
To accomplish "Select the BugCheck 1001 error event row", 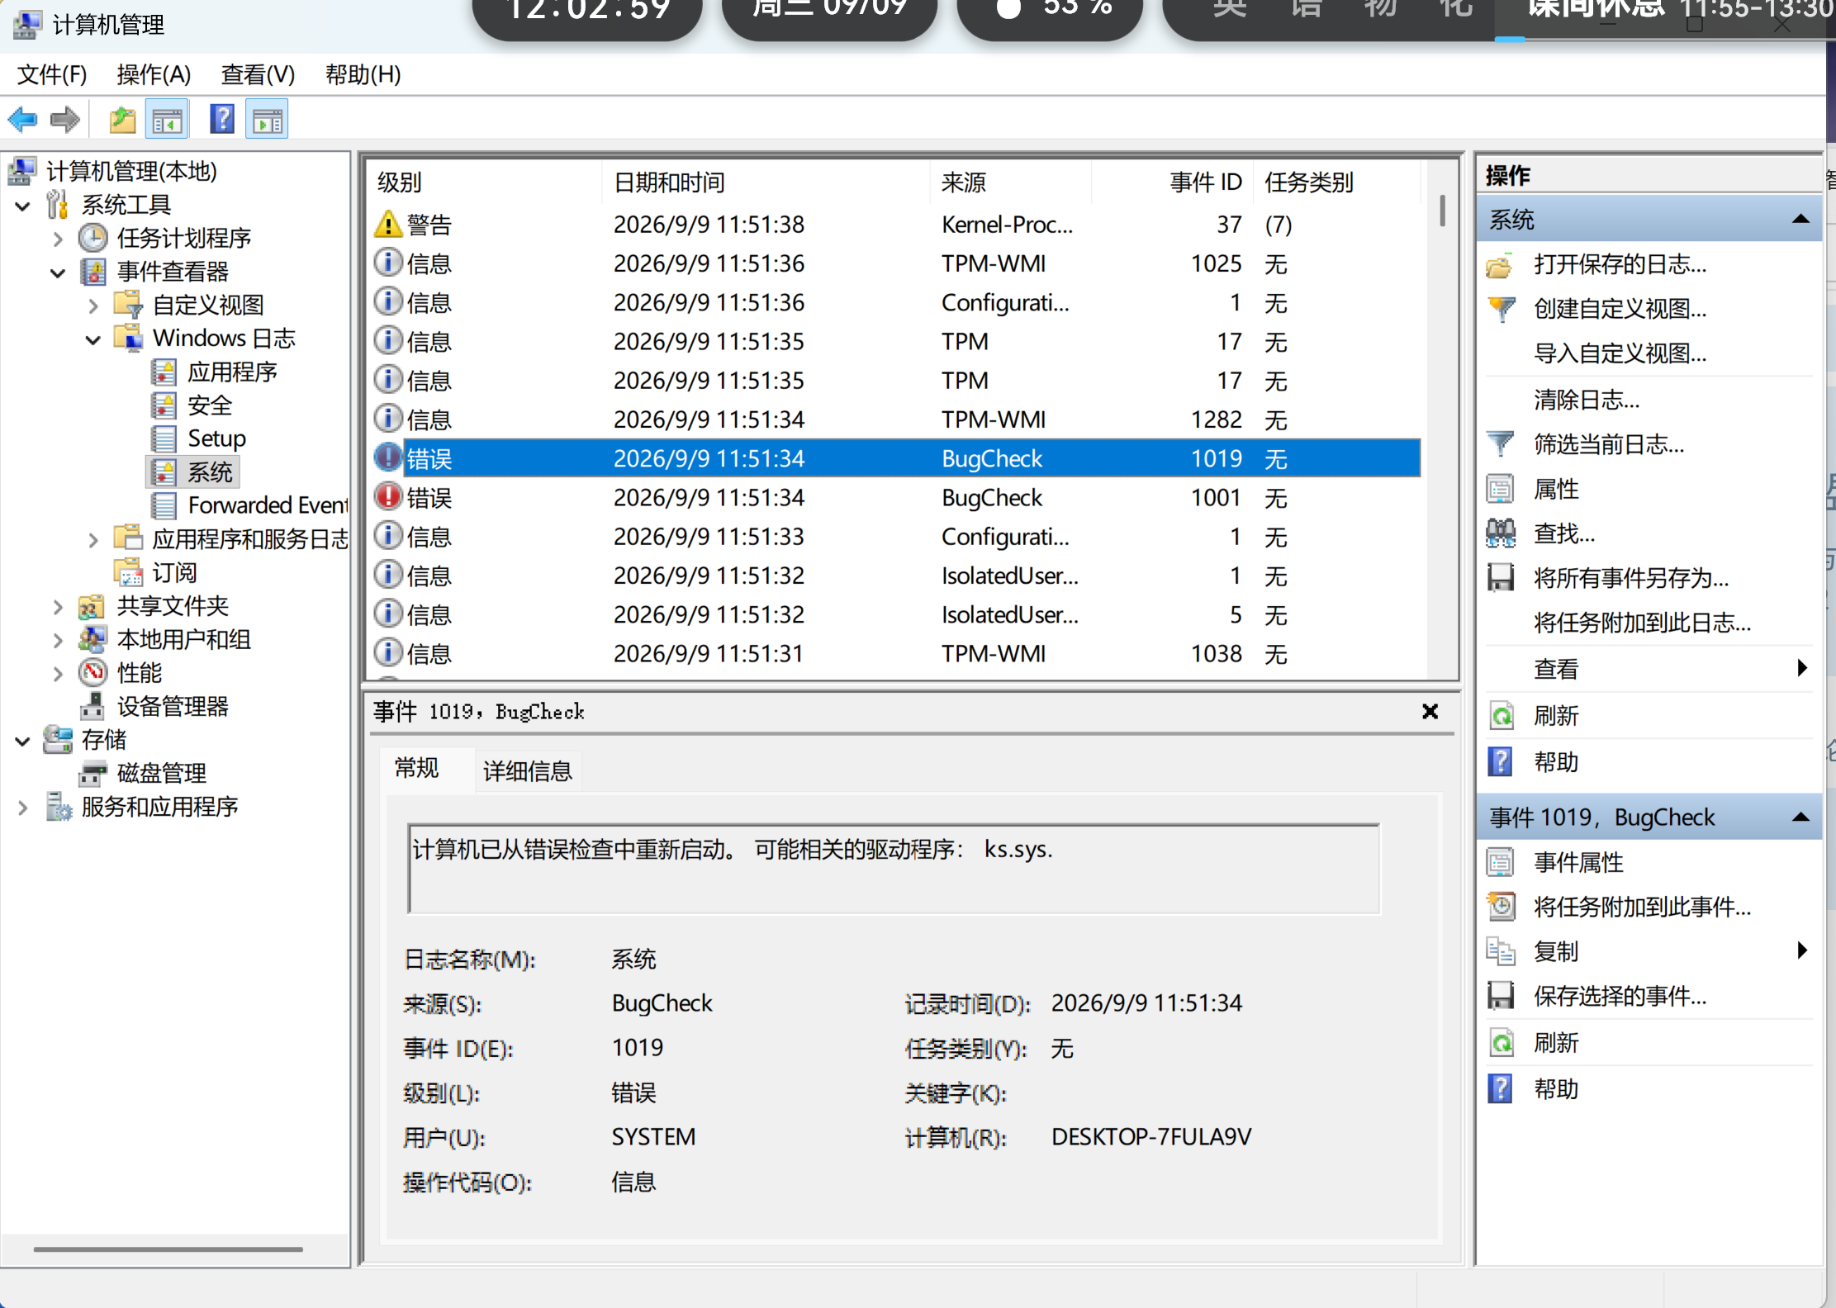I will [x=895, y=498].
